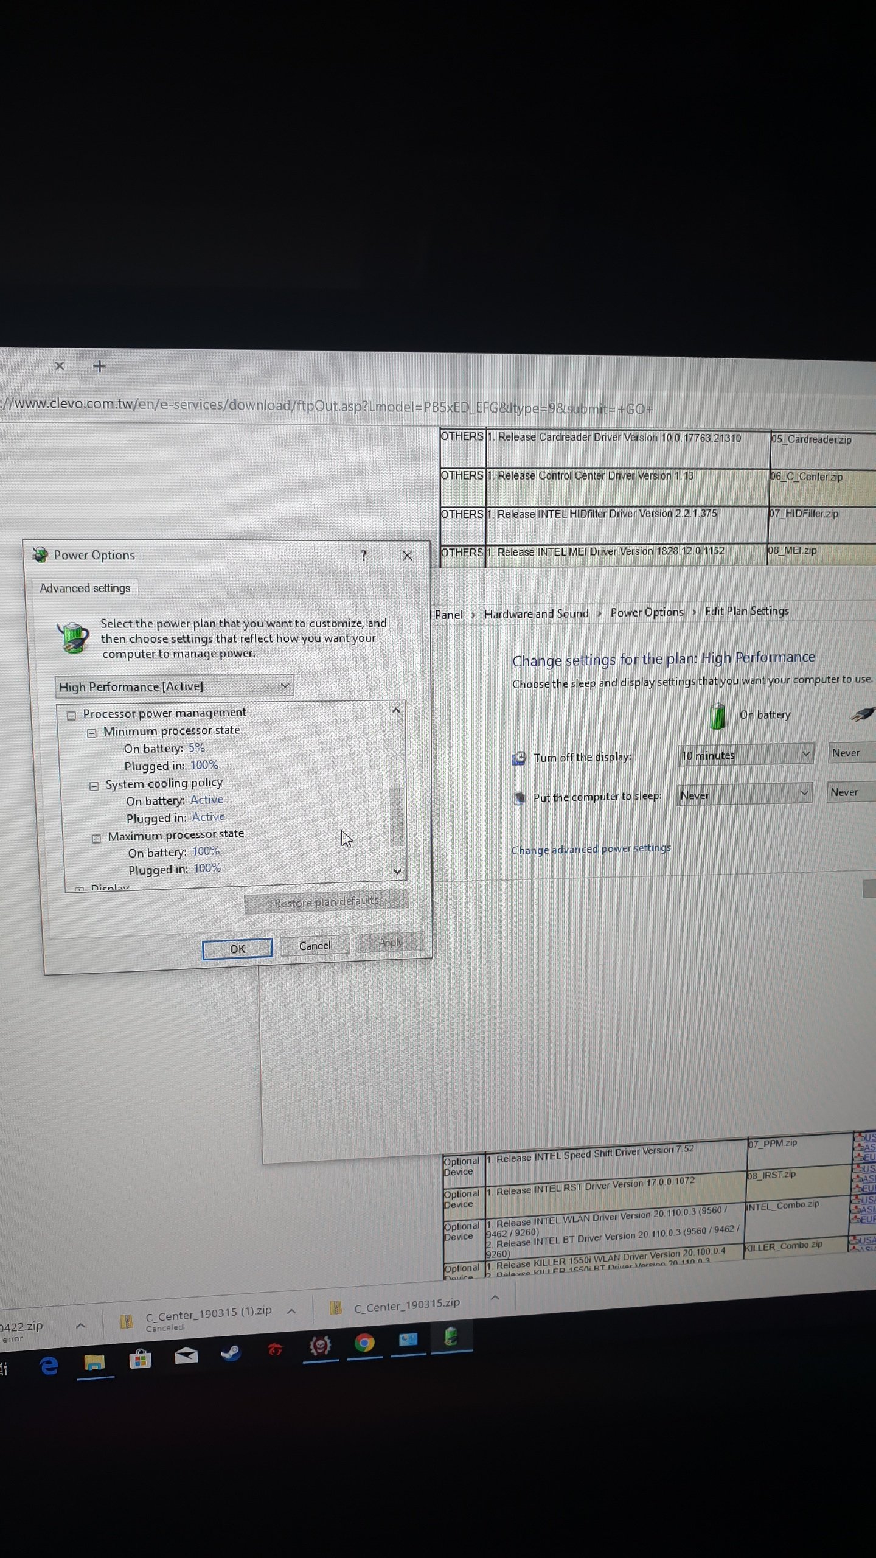
Task: Click the icon beside Turn off the display
Action: (519, 758)
